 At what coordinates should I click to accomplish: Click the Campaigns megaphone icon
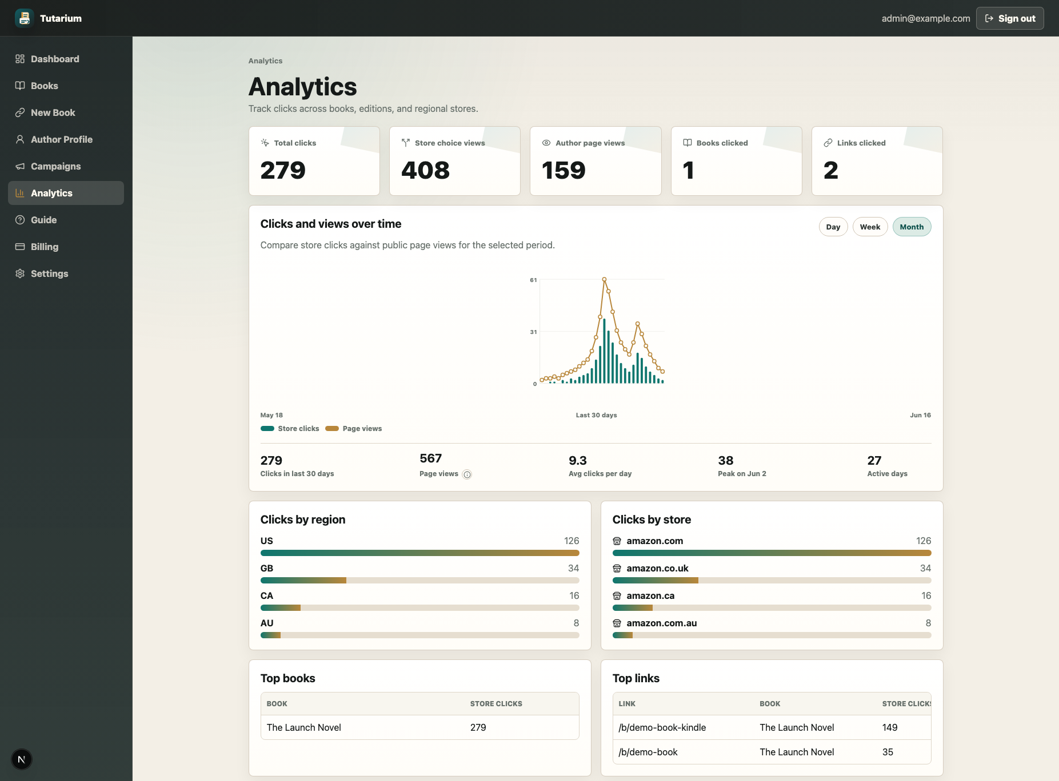tap(20, 166)
